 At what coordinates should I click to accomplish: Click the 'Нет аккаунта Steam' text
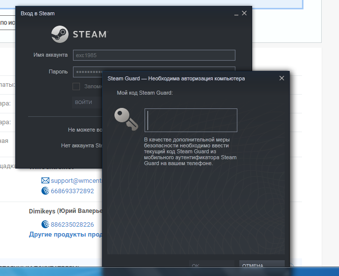pos(82,145)
